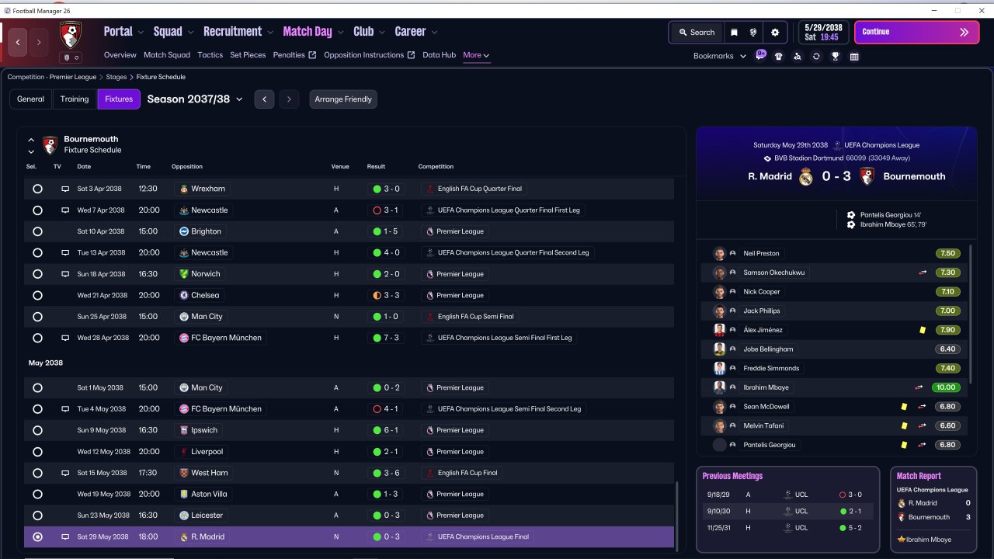Go to previous season with left arrow button
The image size is (994, 559).
tap(264, 99)
